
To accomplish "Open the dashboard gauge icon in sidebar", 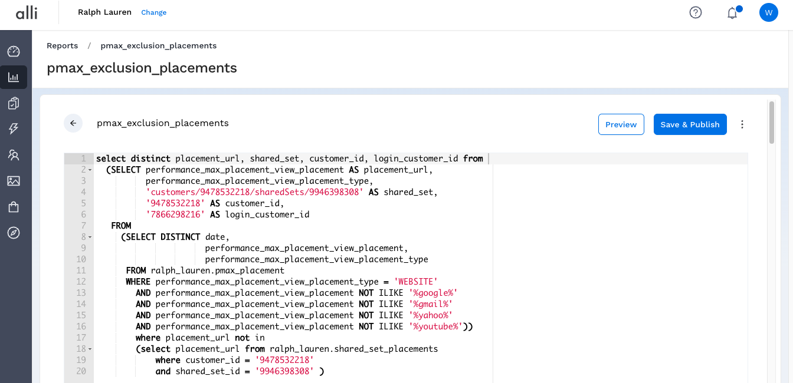I will pyautogui.click(x=14, y=51).
